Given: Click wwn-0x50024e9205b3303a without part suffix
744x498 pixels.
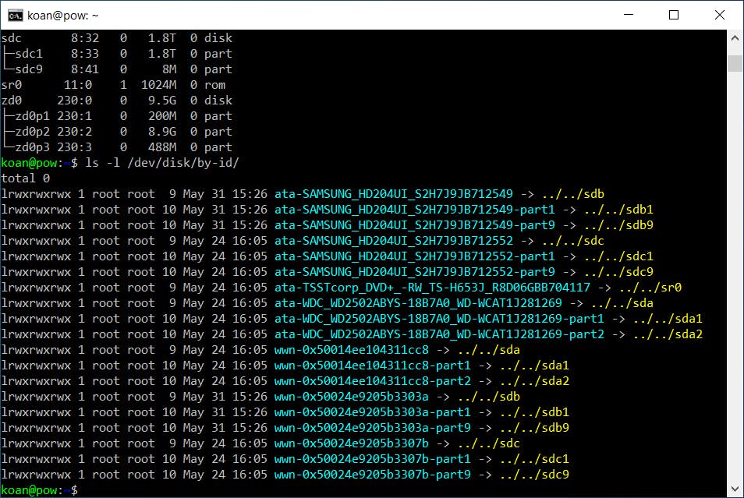Looking at the screenshot, I should click(x=351, y=397).
